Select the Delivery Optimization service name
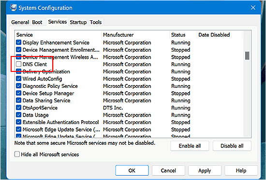 point(46,71)
